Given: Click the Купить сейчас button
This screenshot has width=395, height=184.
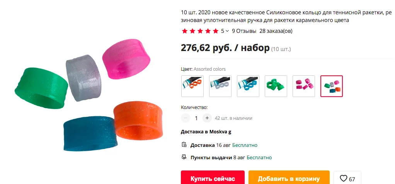Looking at the screenshot, I should 213,179.
